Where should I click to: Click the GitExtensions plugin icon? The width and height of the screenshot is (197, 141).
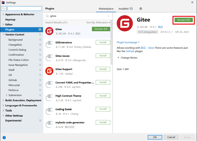click(49, 44)
